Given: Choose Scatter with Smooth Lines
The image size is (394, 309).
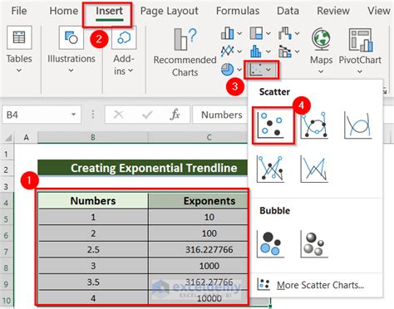Looking at the screenshot, I should coord(357,125).
